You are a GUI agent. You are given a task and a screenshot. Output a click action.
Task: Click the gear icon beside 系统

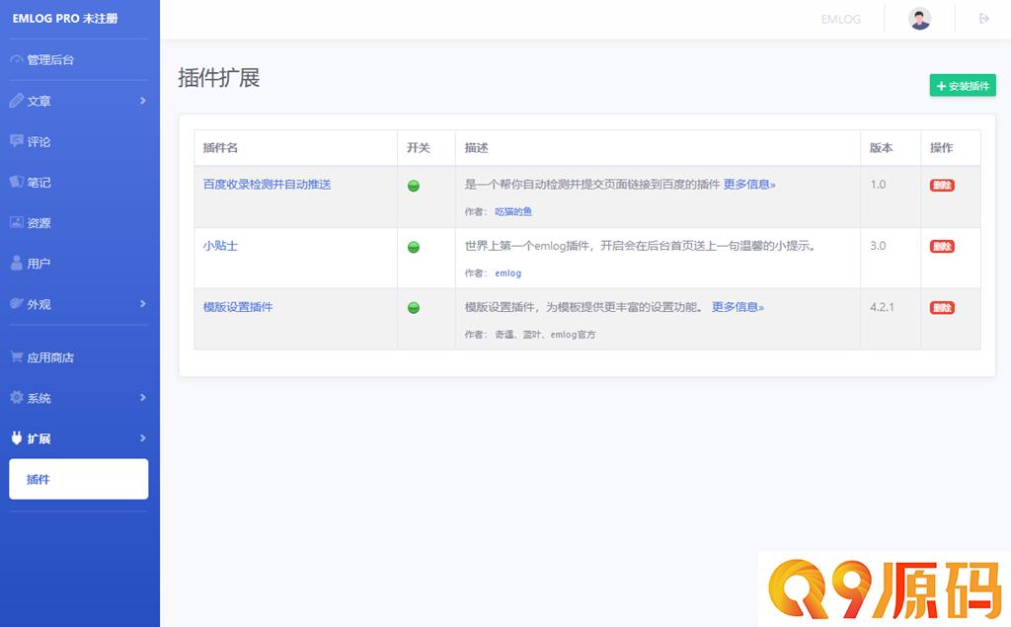coord(16,397)
